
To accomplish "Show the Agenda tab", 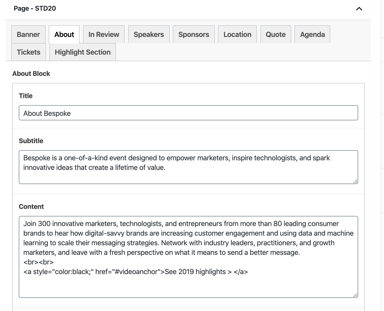I will [x=312, y=34].
